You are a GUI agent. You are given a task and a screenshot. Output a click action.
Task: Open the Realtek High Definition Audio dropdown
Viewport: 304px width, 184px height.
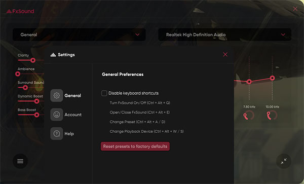(x=224, y=34)
